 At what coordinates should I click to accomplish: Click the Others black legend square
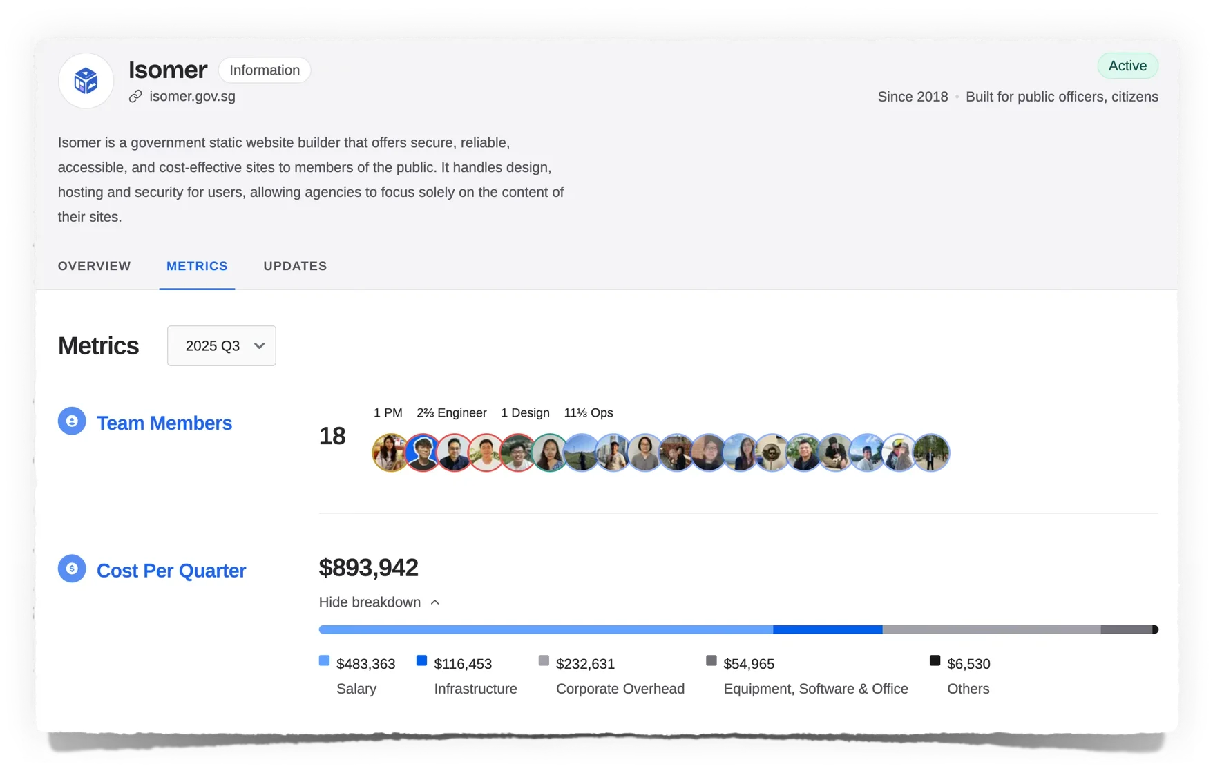(x=935, y=660)
